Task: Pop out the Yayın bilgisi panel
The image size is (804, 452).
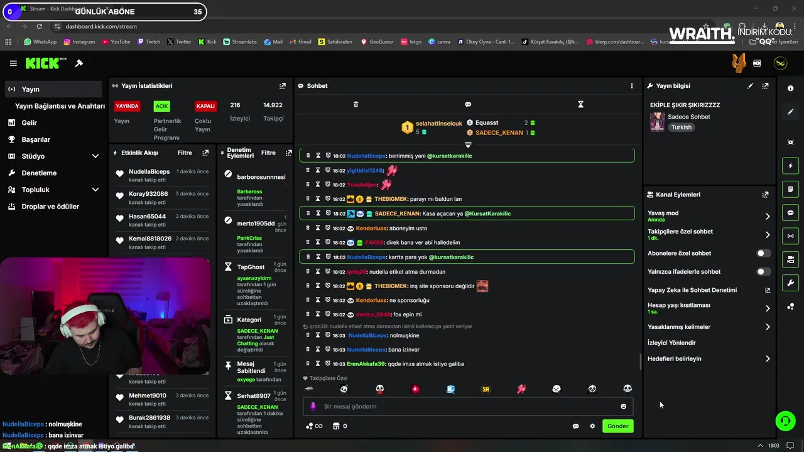Action: click(765, 86)
